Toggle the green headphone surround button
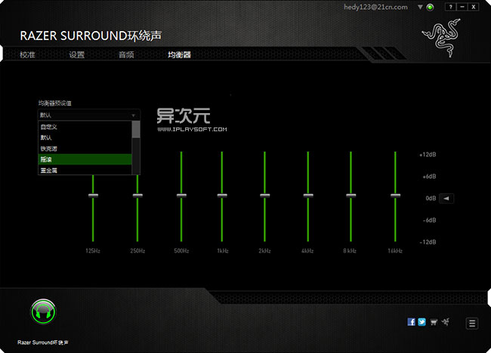Screen dimensions: 491x353 (x=43, y=312)
